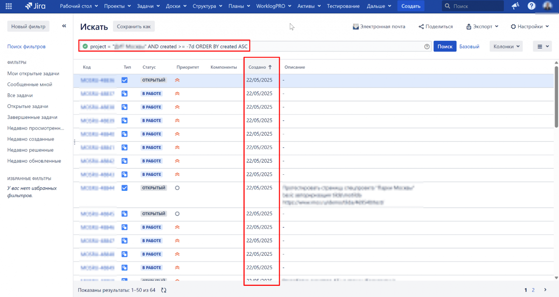The image size is (559, 297).
Task: Switch search to Базовый mode
Action: click(x=469, y=46)
